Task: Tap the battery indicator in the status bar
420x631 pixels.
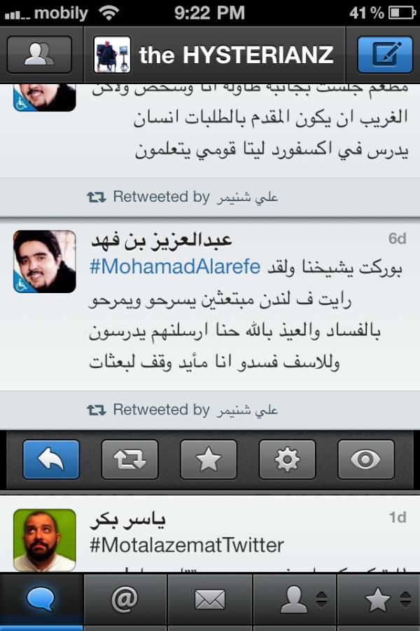Action: tap(402, 13)
